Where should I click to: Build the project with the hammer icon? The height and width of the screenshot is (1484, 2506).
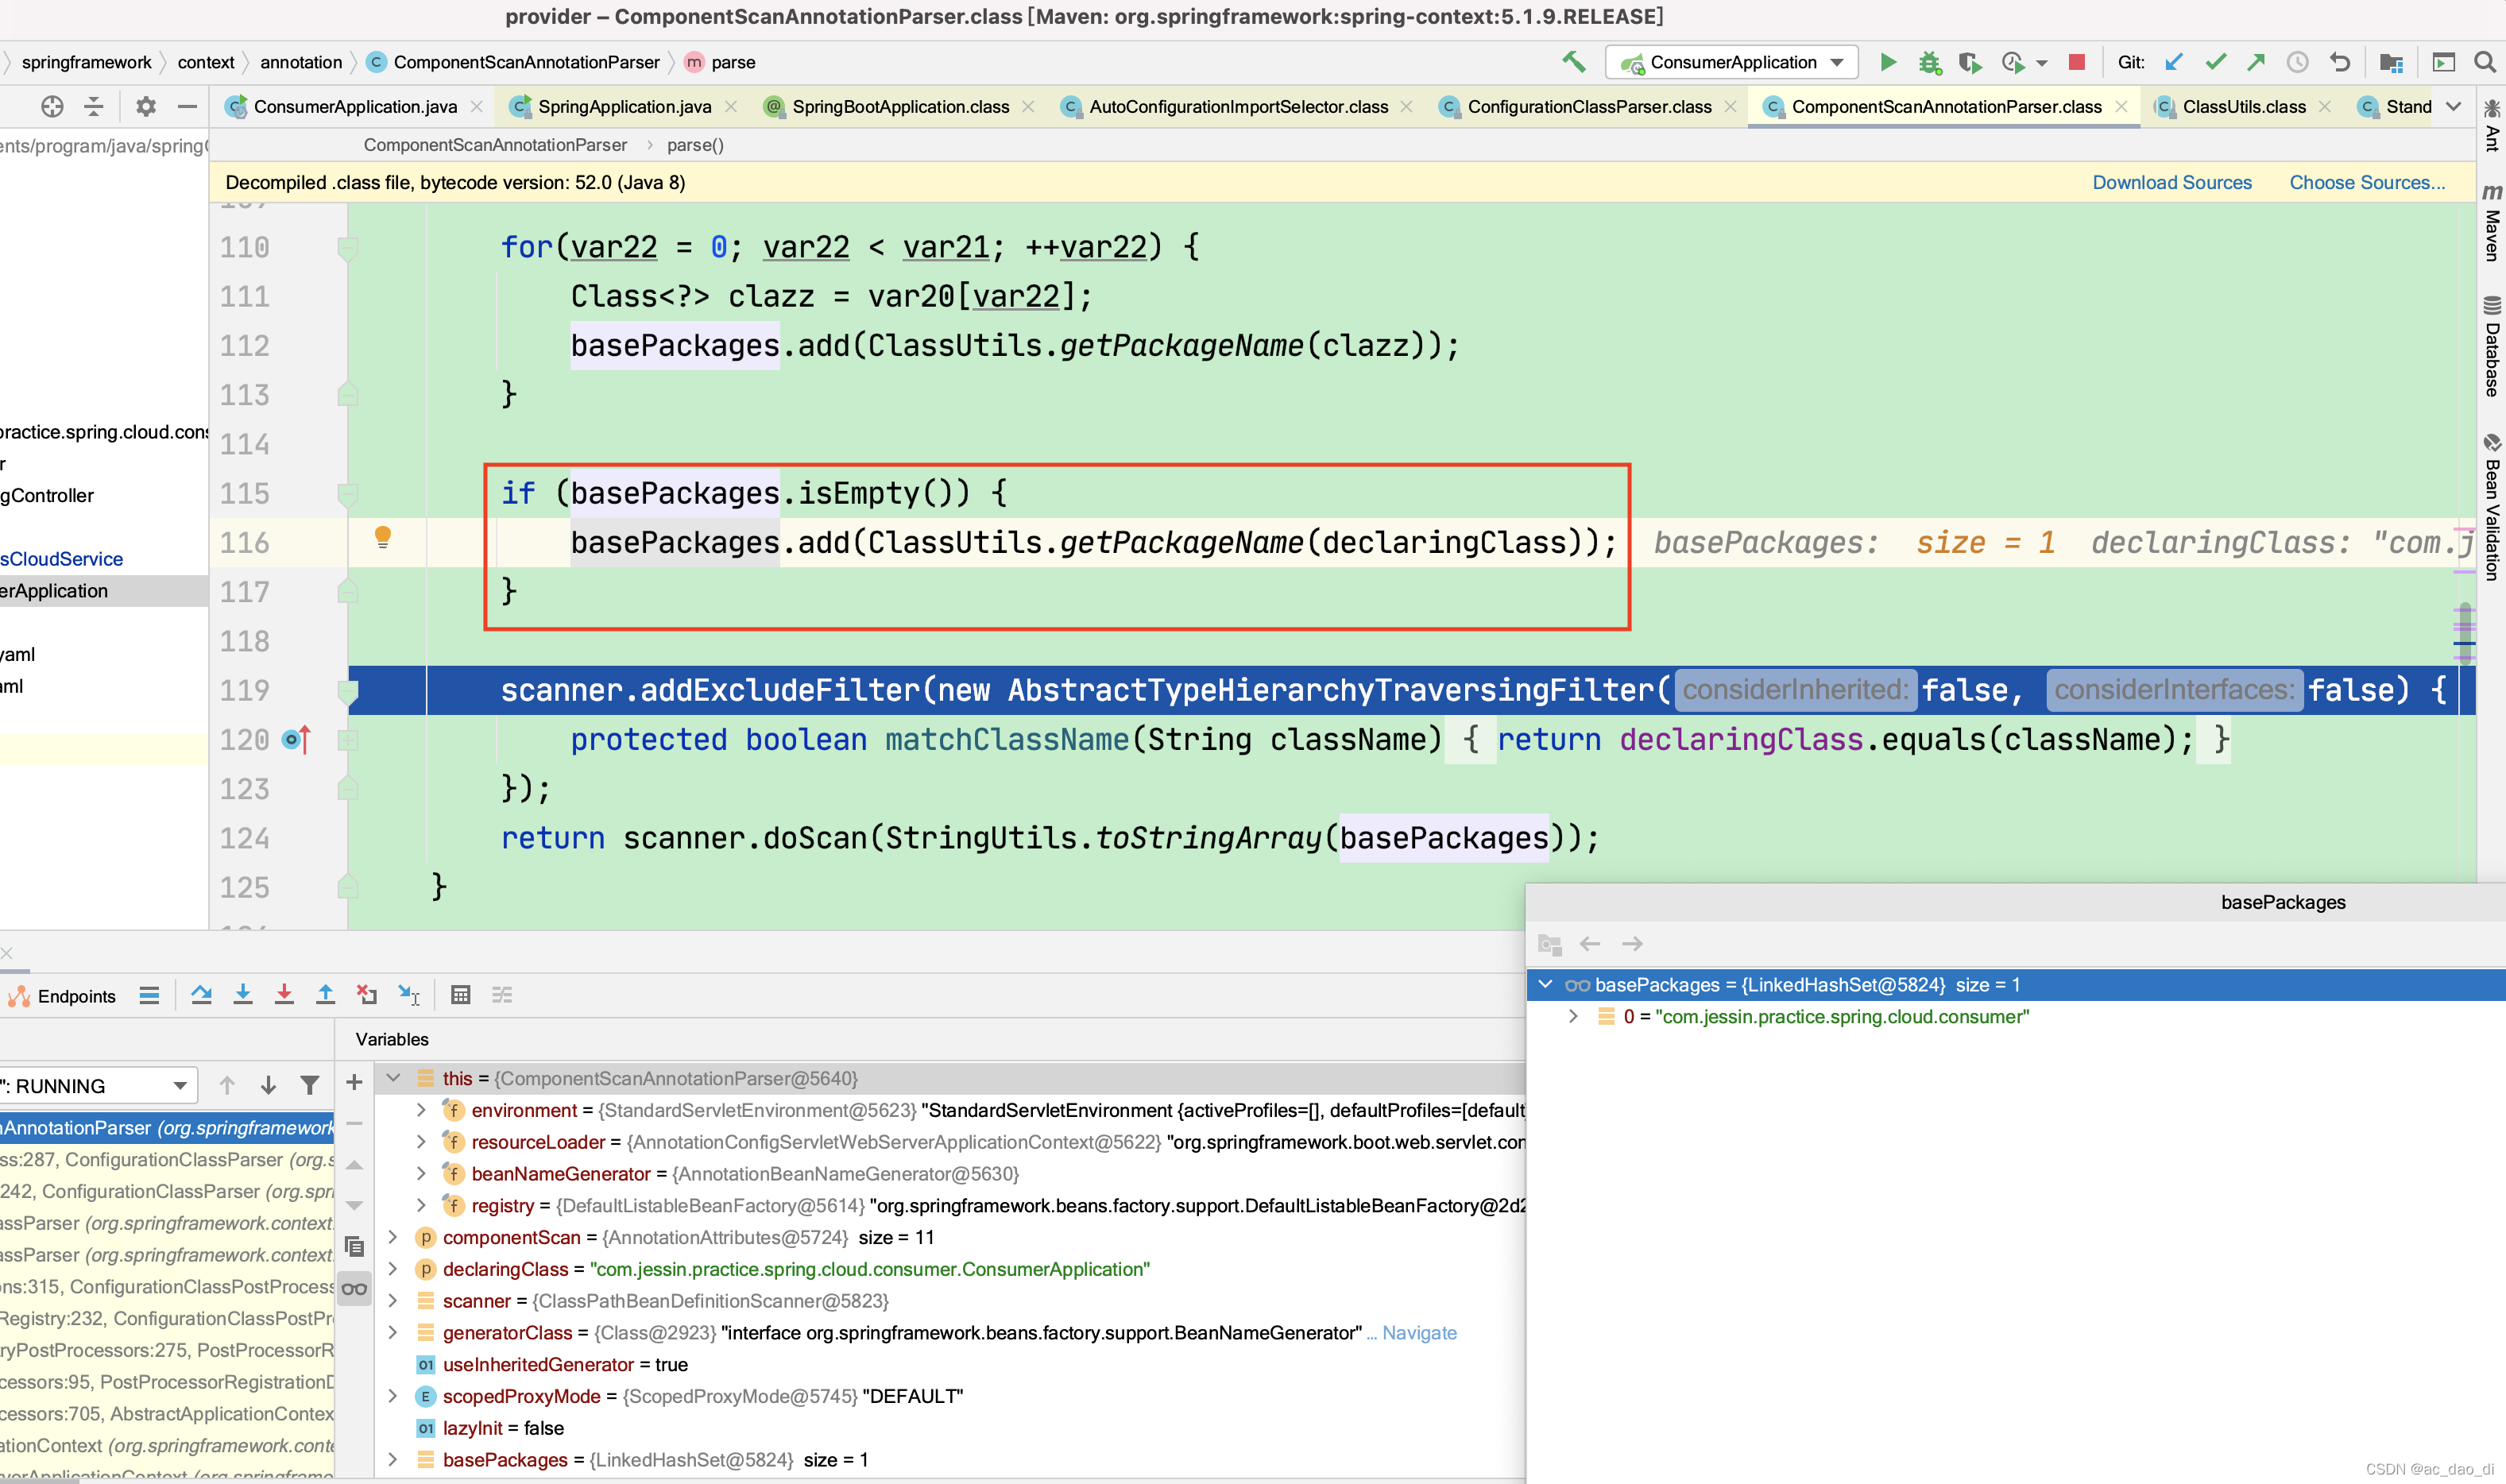(x=1574, y=62)
